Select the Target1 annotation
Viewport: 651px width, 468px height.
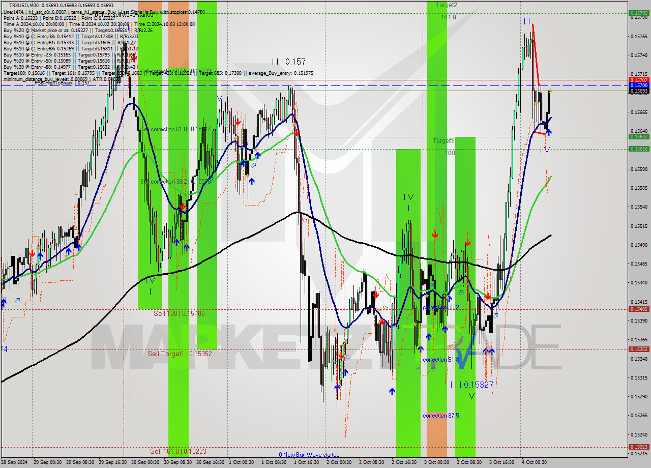tap(443, 140)
